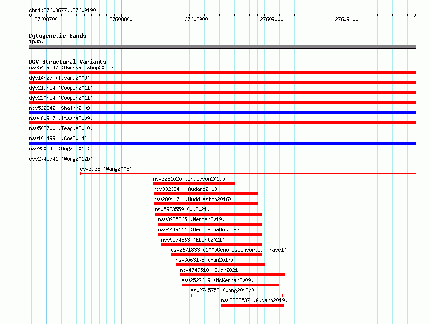Click the nsv508700 (Teague2010) variant label
The image size is (430, 324).
click(x=61, y=128)
